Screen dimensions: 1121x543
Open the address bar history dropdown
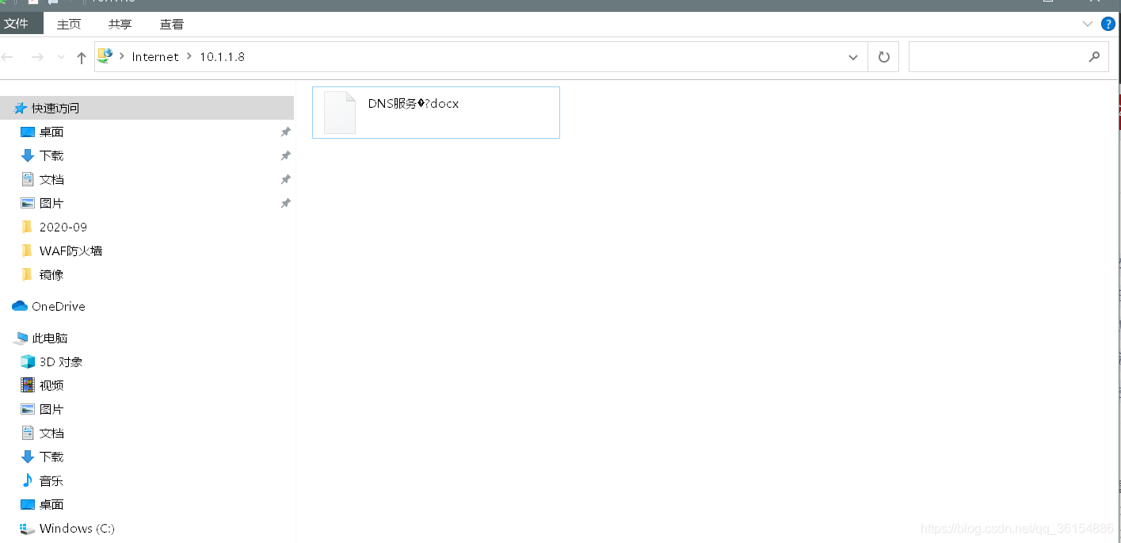pyautogui.click(x=853, y=56)
